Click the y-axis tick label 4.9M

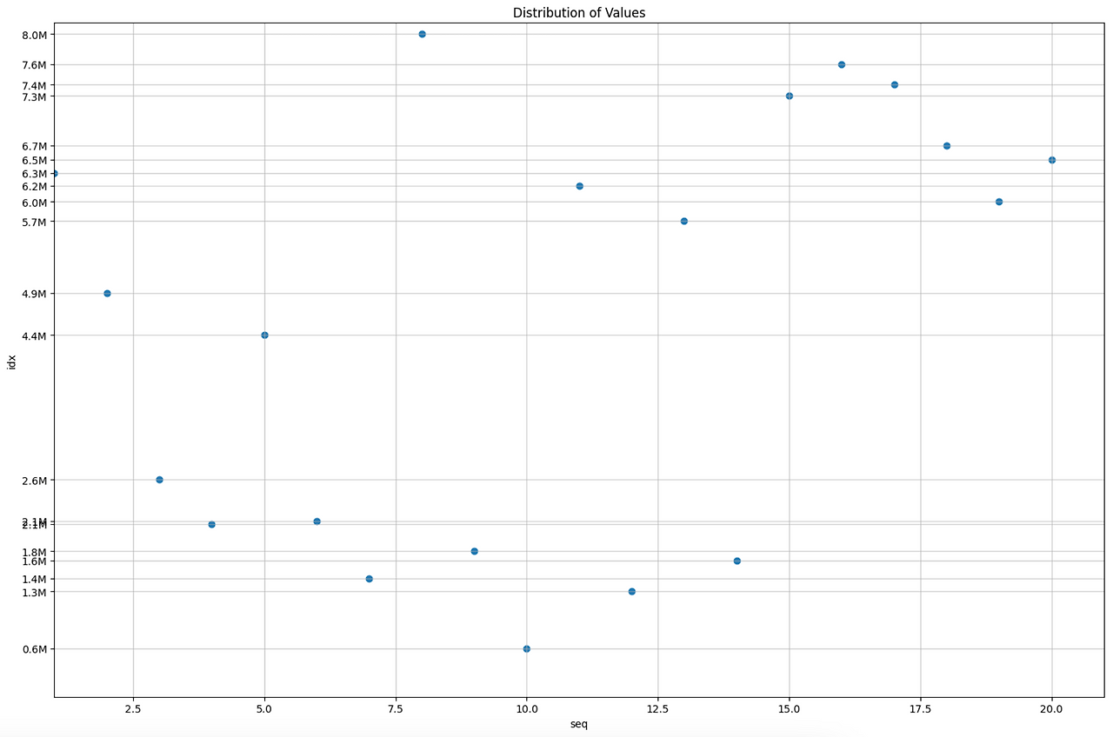pos(34,294)
